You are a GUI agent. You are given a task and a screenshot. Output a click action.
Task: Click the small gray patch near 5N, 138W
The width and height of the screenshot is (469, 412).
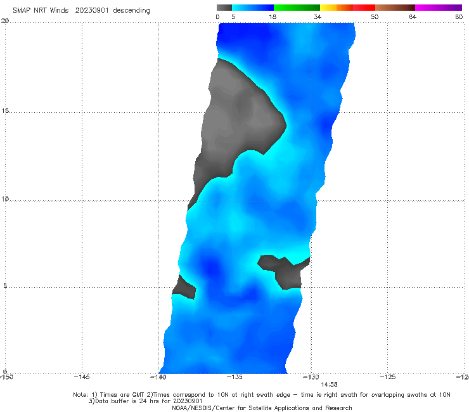(x=186, y=289)
